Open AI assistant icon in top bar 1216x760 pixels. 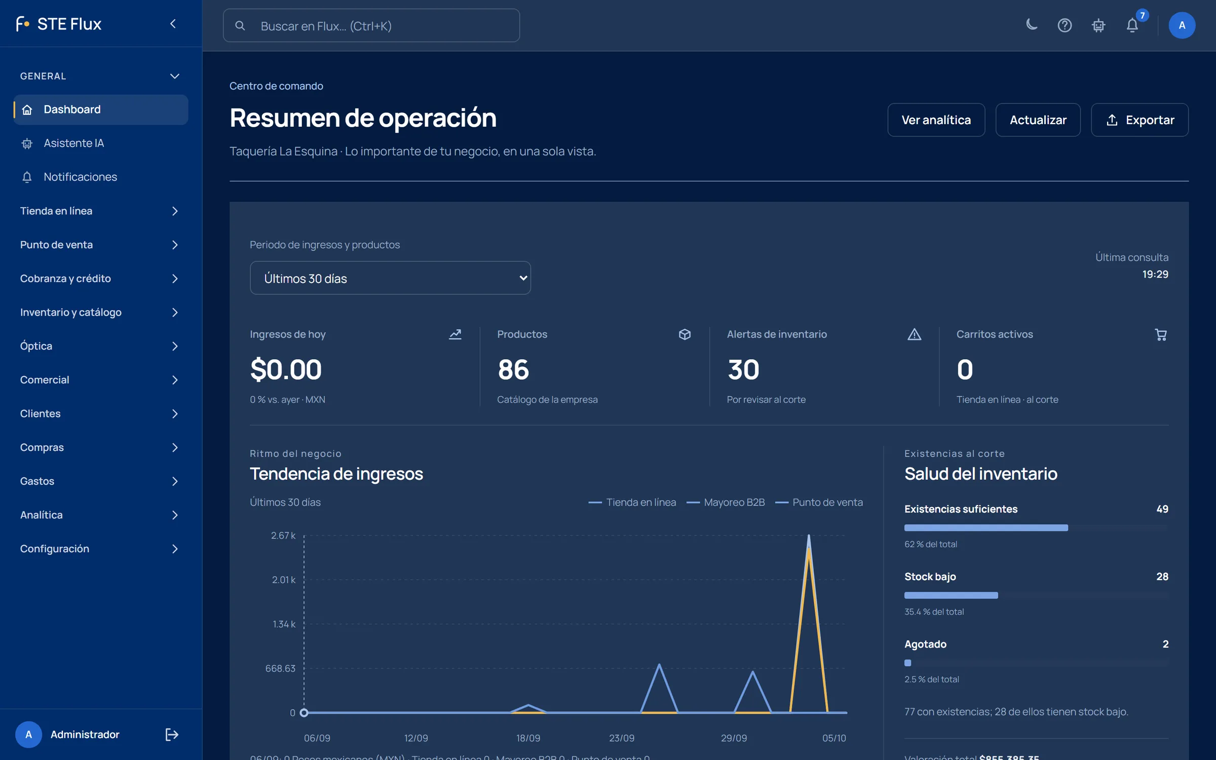coord(1098,25)
